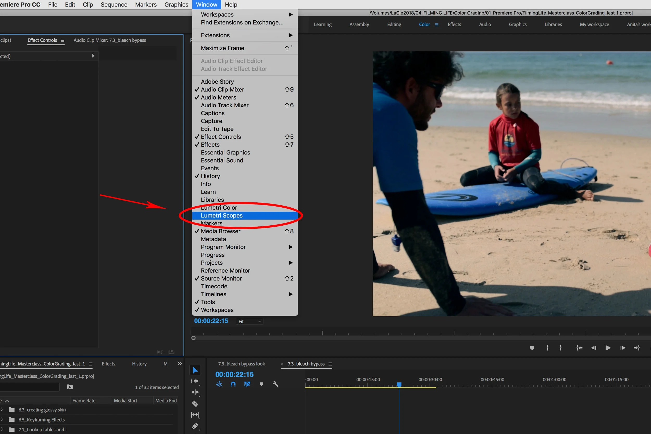Toggle nest-or-individual-clips insert icon in timeline

pos(219,384)
